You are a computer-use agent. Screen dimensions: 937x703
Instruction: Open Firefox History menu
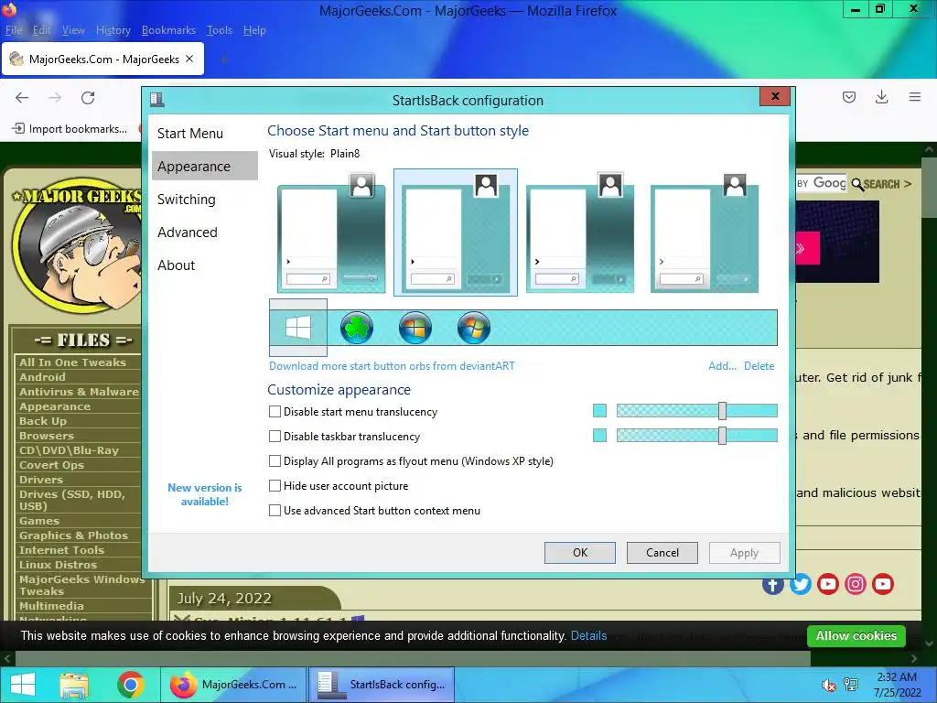point(113,30)
